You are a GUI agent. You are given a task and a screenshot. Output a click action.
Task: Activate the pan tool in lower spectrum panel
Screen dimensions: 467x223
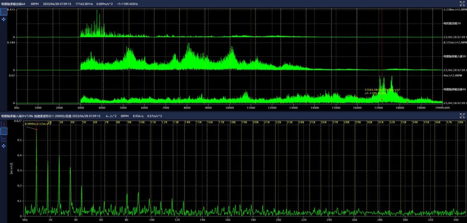4,146
